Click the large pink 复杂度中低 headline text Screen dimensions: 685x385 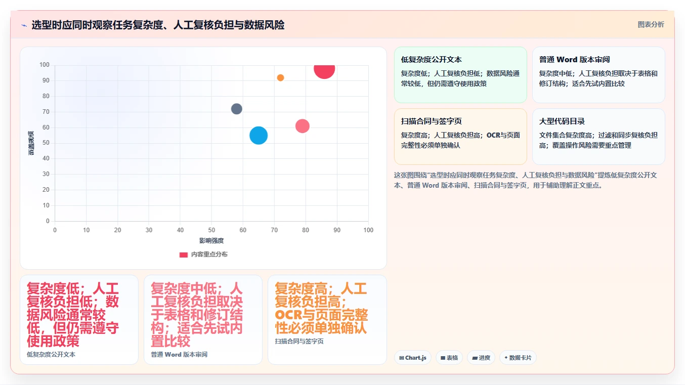click(197, 315)
